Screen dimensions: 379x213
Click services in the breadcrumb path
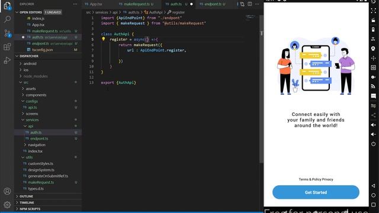pos(101,12)
